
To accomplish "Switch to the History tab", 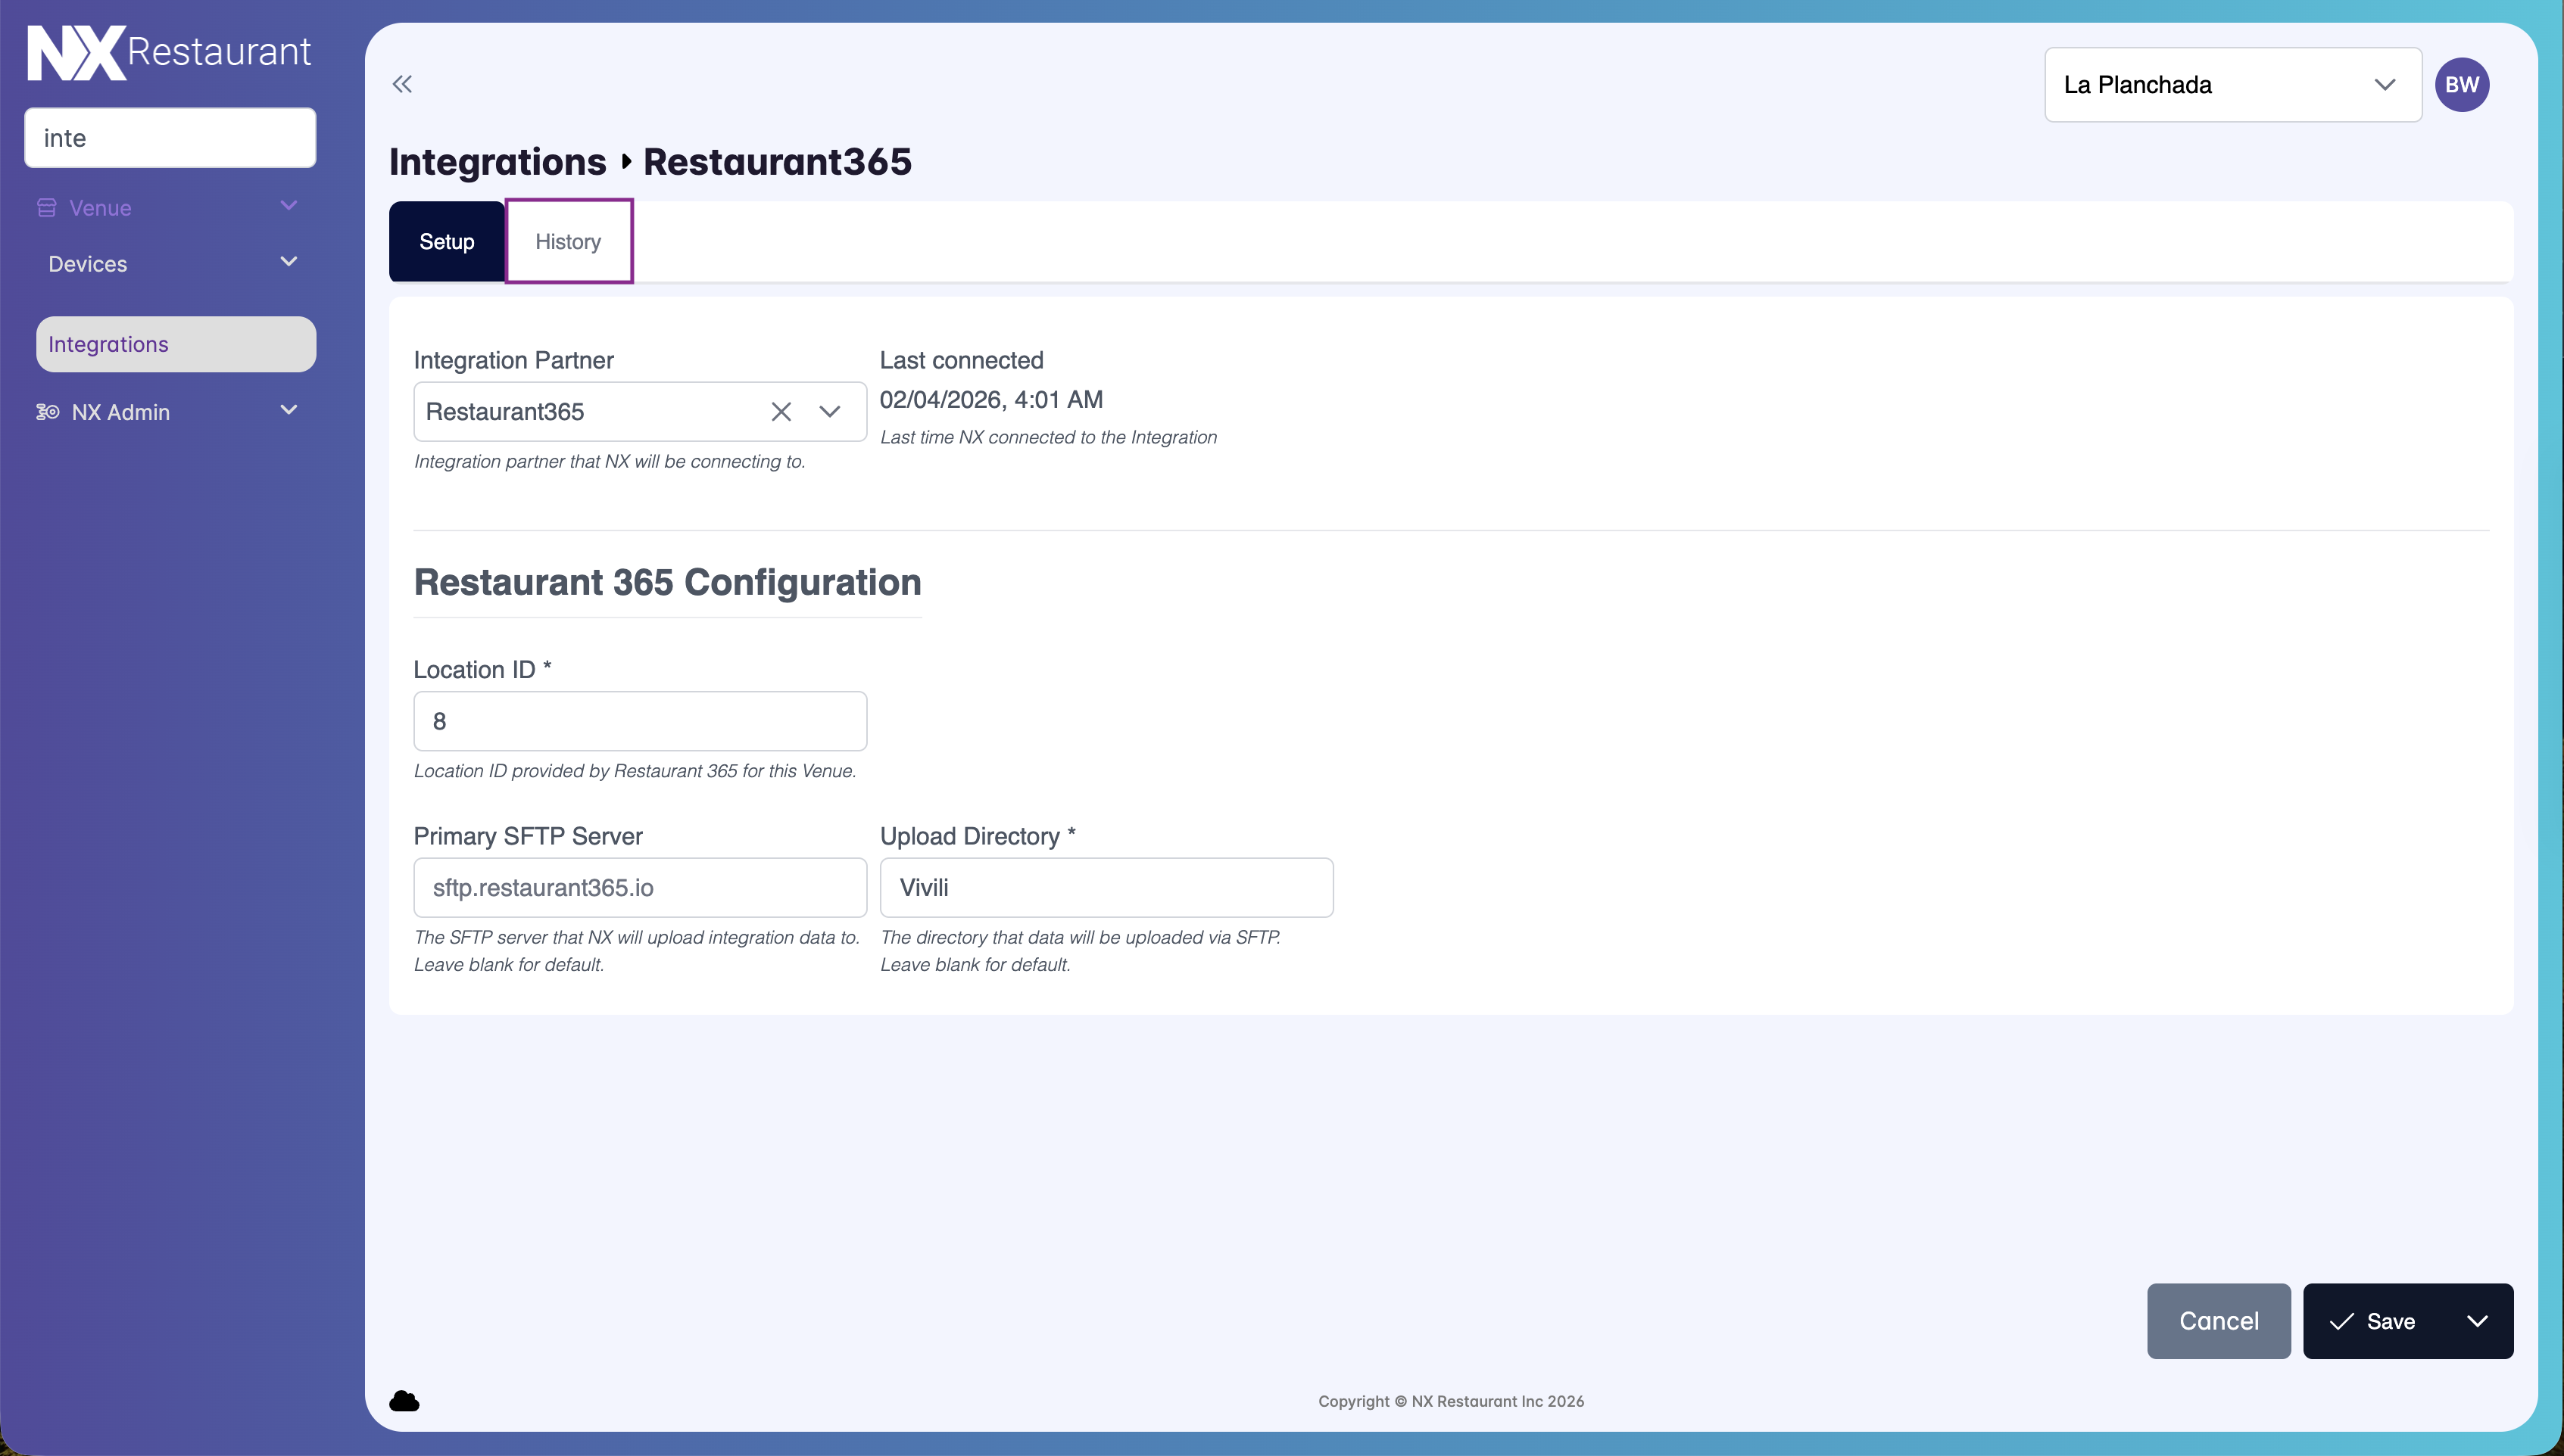I will pos(568,242).
